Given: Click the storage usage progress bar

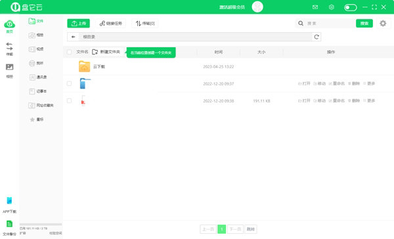Looking at the screenshot, I should [41, 224].
